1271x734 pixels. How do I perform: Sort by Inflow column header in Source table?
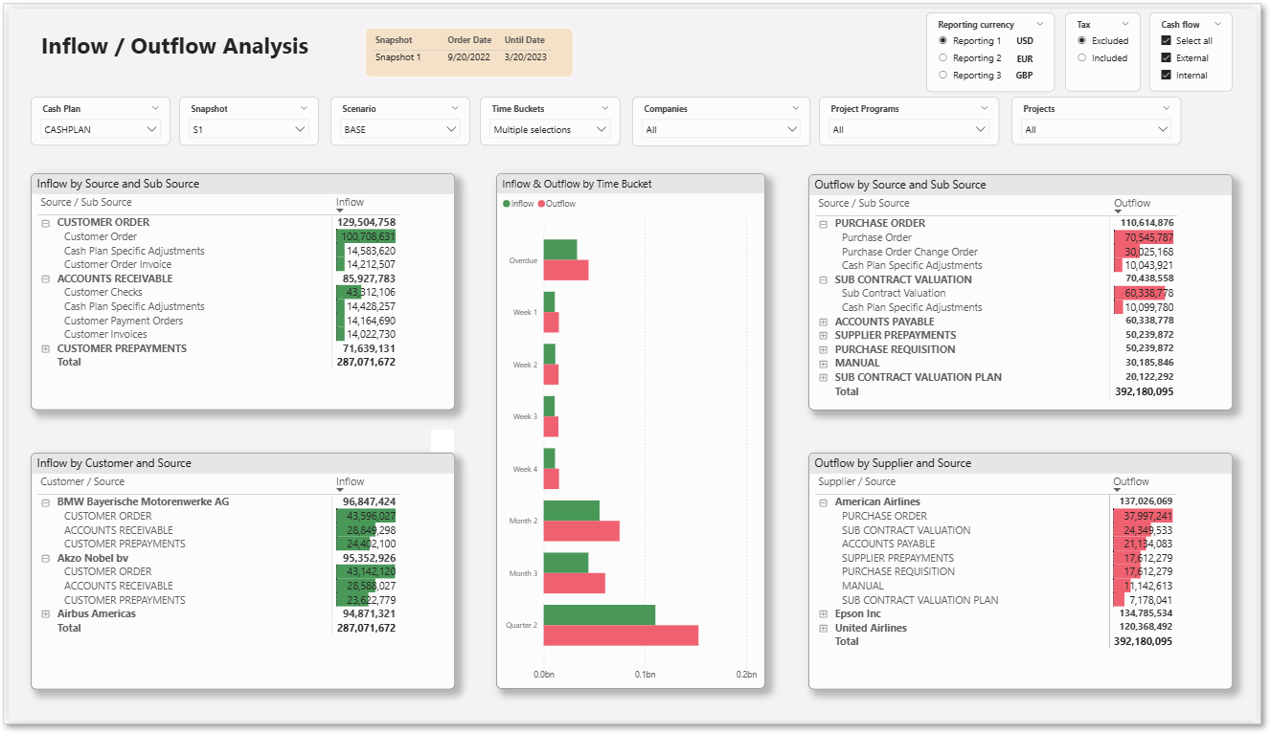click(350, 203)
